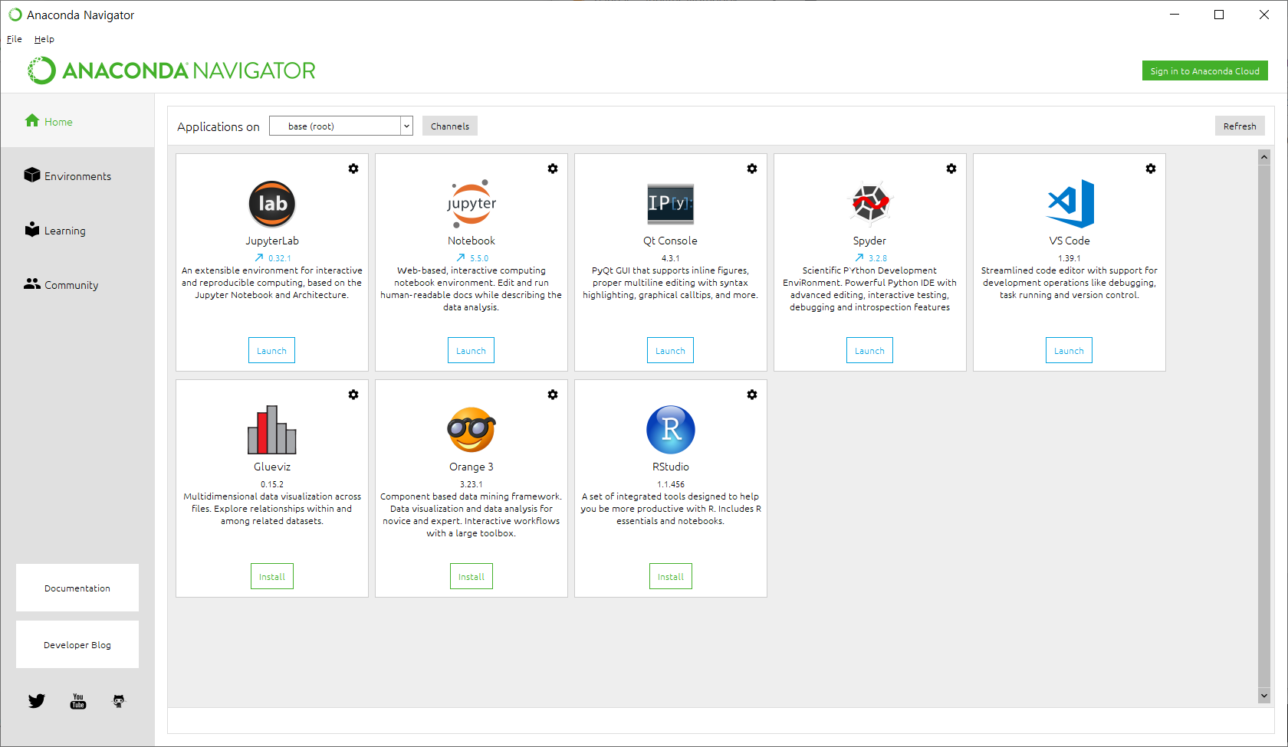Image resolution: width=1288 pixels, height=747 pixels.
Task: Launch VS Code
Action: 1069,350
